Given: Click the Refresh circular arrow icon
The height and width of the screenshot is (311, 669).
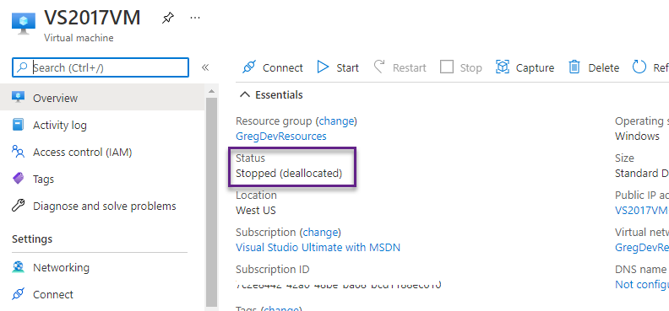Looking at the screenshot, I should (639, 67).
